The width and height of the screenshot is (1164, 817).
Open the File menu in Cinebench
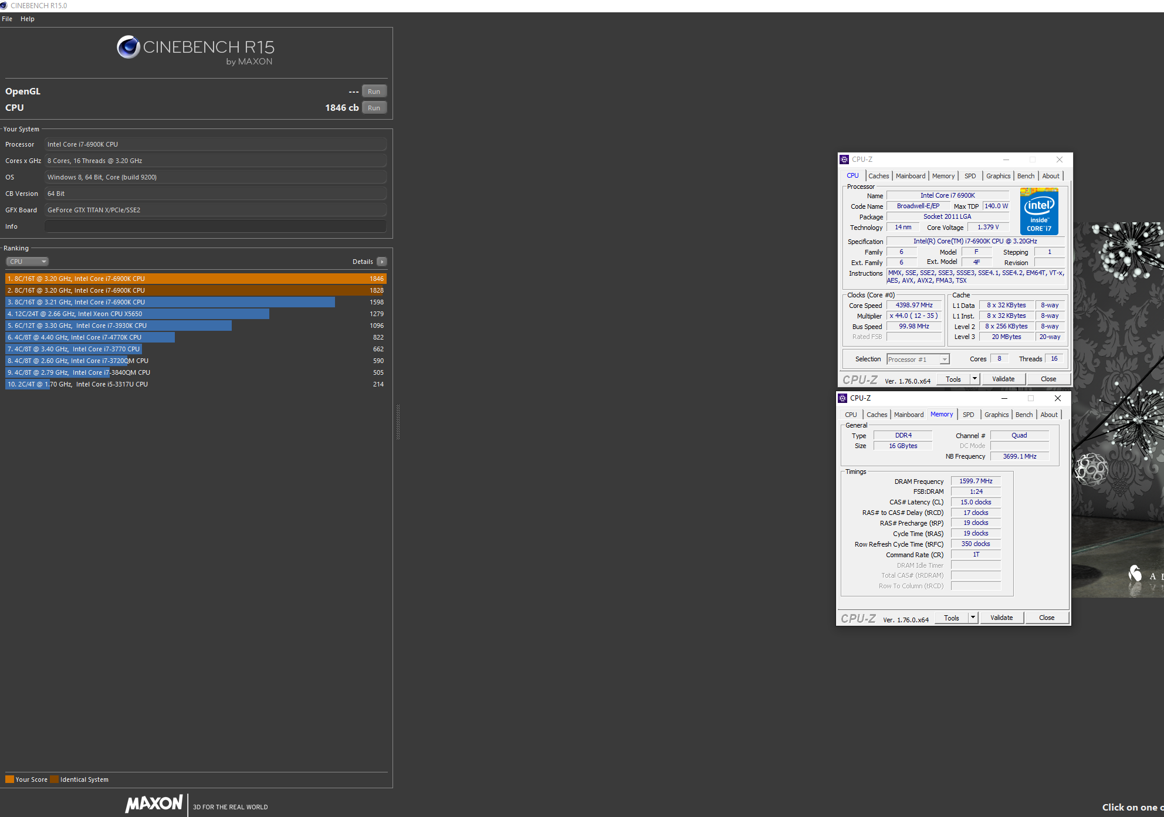7,19
